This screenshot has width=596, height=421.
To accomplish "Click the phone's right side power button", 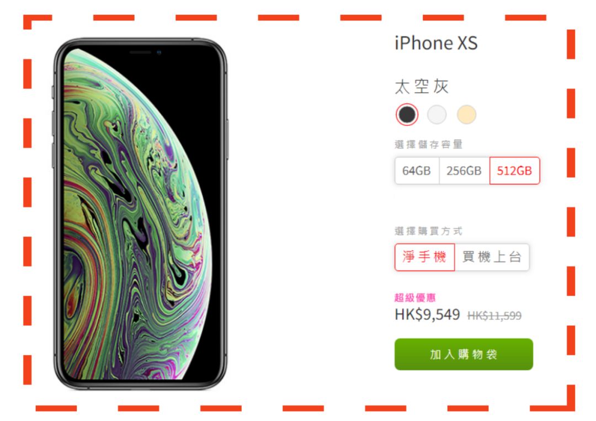I will pos(227,139).
